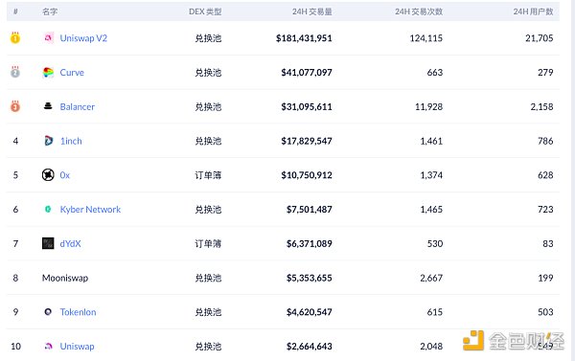Open the Curve link
This screenshot has width=575, height=361.
[x=72, y=73]
